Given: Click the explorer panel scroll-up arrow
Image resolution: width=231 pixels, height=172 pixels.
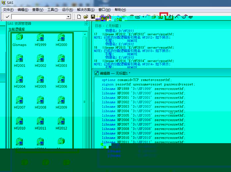Looking at the screenshot, I should [x=85, y=34].
